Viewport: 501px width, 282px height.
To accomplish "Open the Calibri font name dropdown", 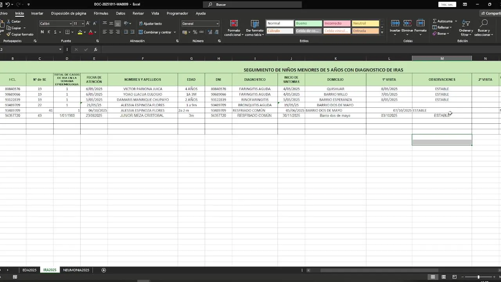I will click(x=70, y=23).
